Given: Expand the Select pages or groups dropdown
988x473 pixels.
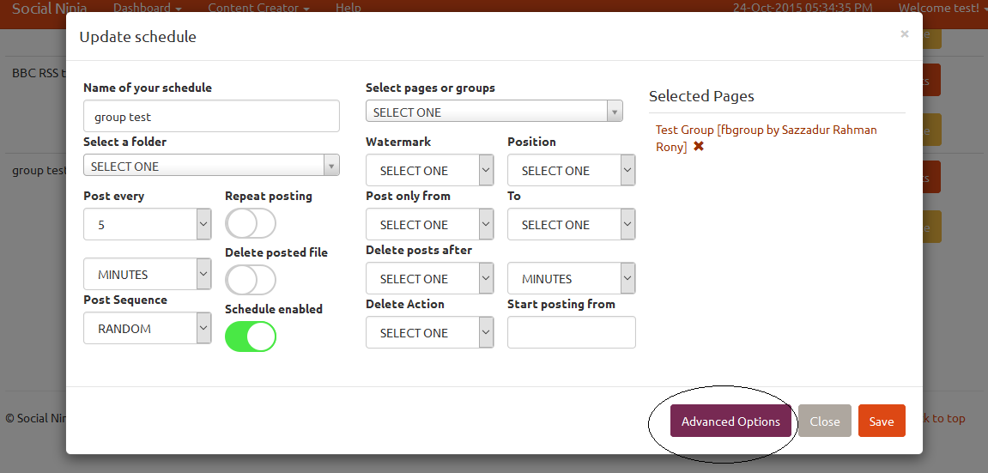Looking at the screenshot, I should (494, 112).
